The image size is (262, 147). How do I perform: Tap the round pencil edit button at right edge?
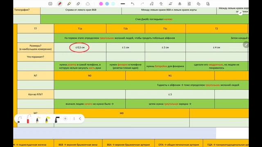coord(246,45)
